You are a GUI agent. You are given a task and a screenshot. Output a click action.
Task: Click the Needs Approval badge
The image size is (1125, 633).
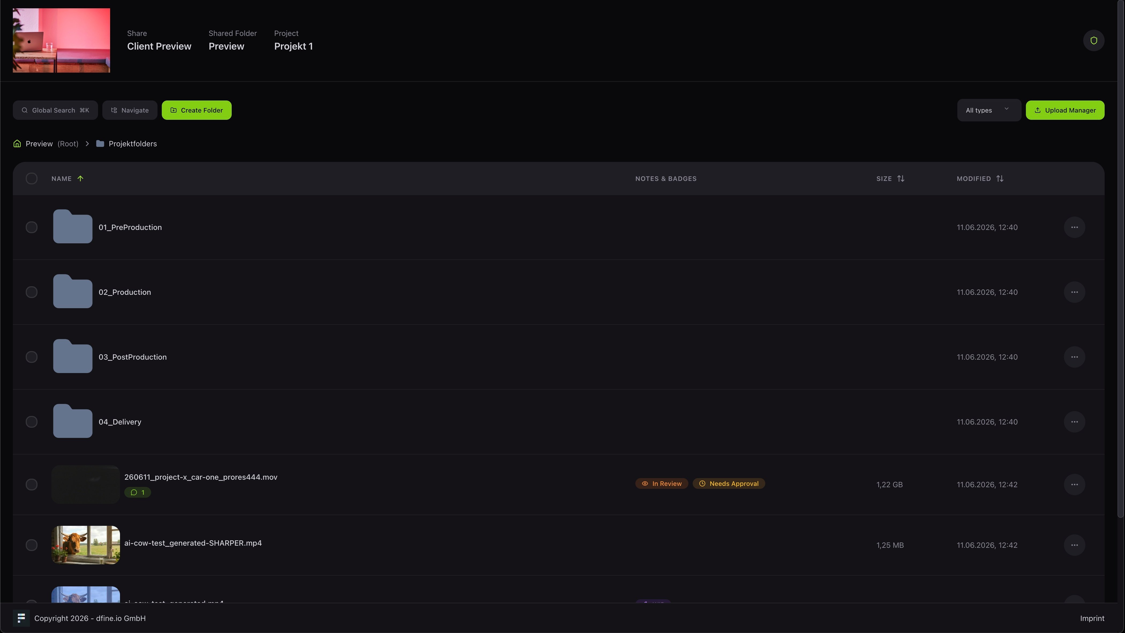pos(729,484)
